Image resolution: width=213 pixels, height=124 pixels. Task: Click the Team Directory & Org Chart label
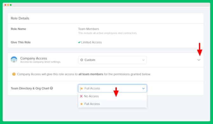[30, 88]
